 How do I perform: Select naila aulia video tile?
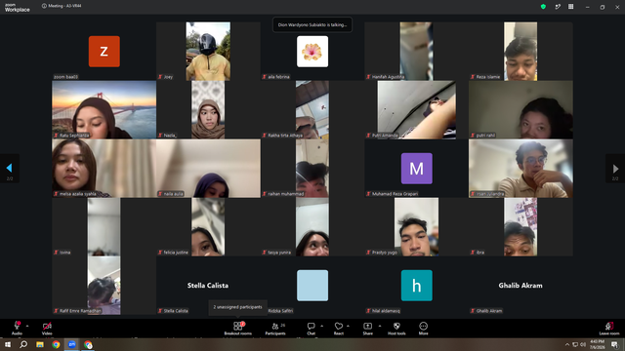pos(208,169)
